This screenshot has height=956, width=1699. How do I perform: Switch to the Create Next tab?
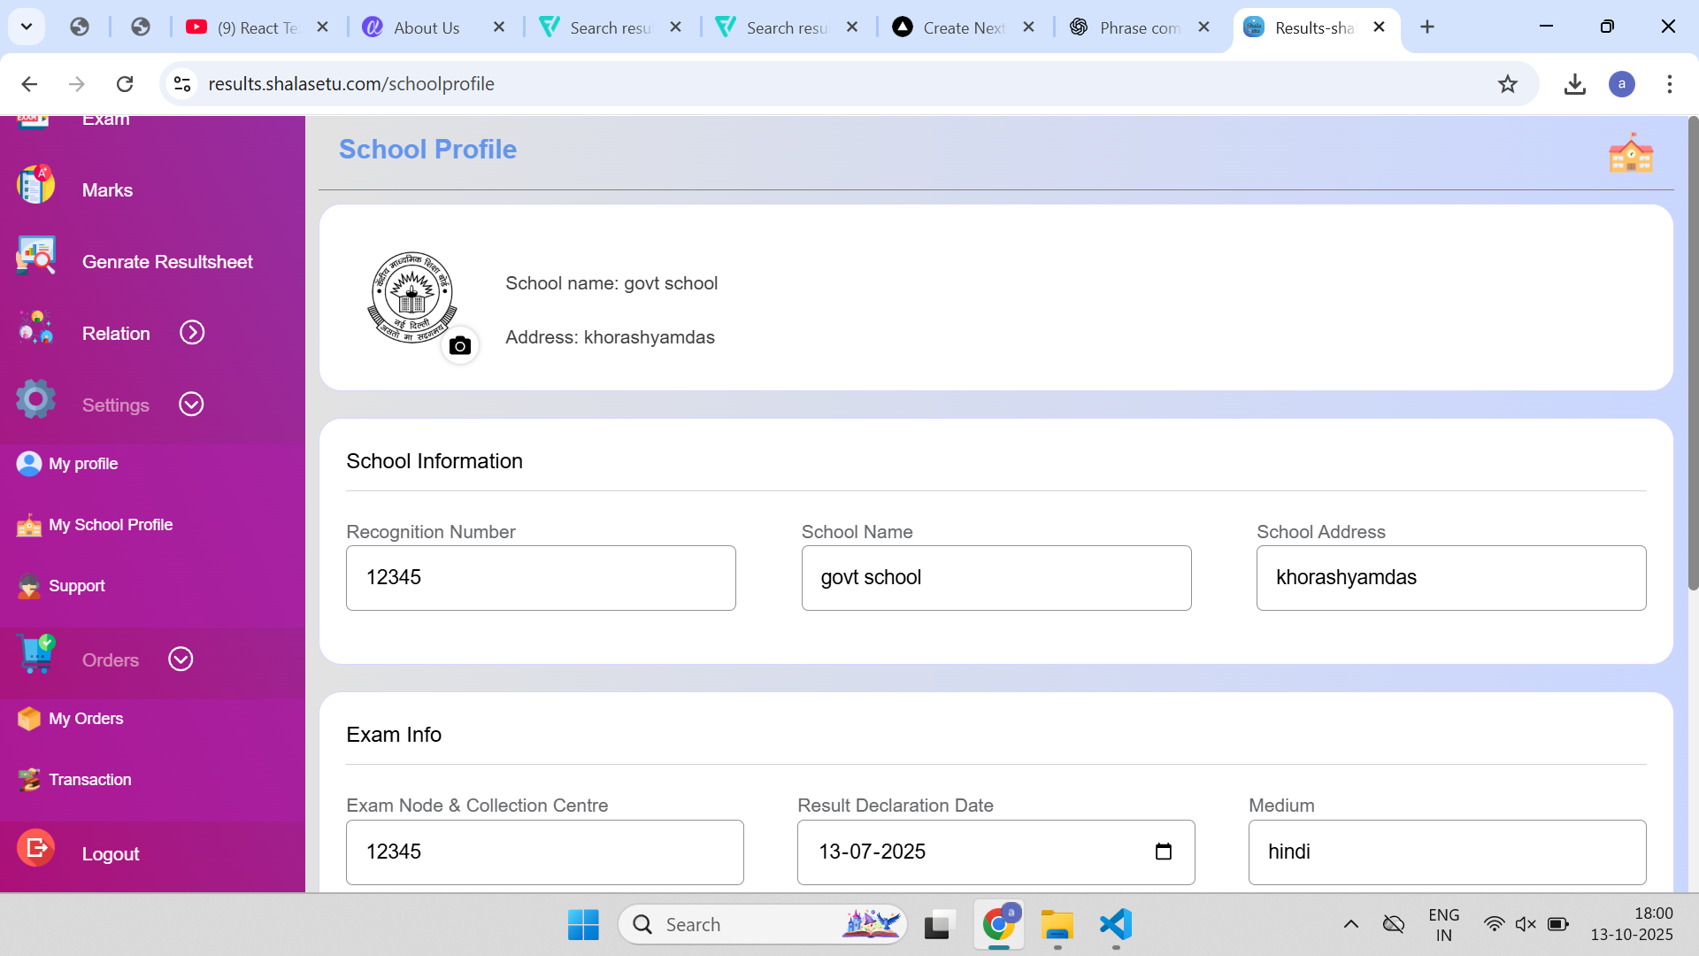pos(962,27)
